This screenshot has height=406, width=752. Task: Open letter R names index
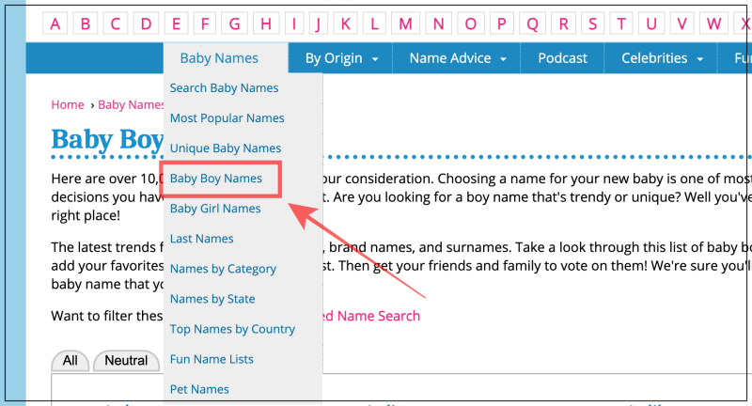pos(563,23)
